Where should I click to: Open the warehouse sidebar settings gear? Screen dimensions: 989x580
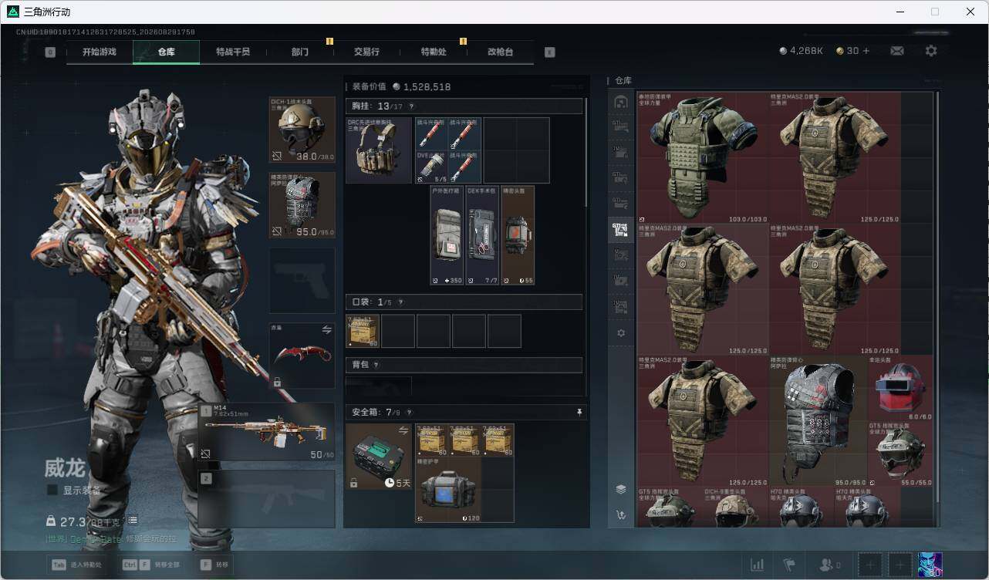[621, 333]
